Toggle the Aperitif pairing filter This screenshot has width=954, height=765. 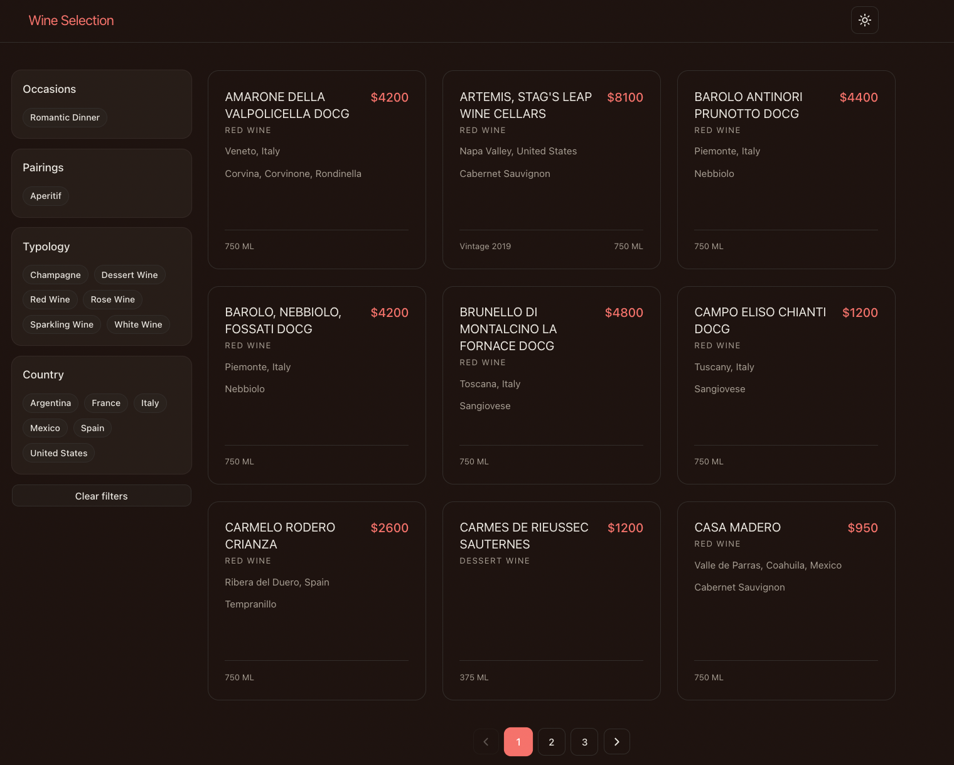pyautogui.click(x=46, y=196)
